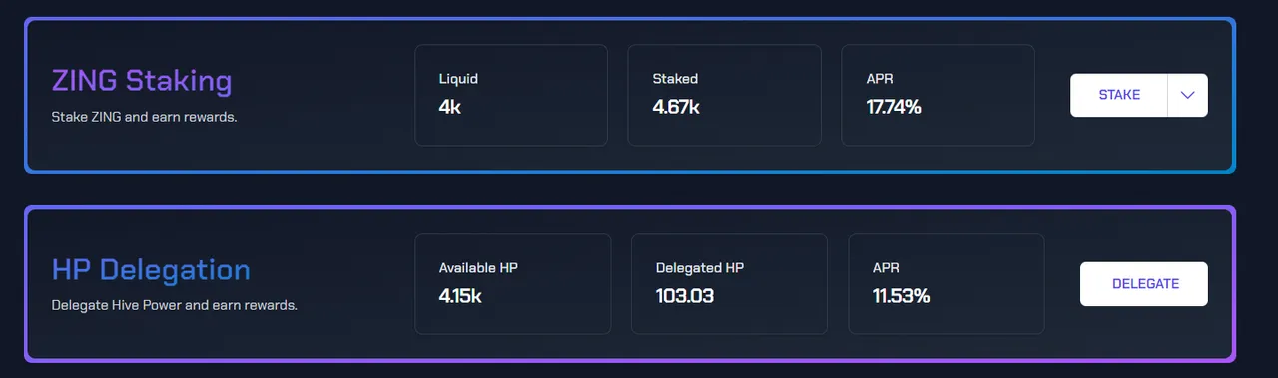Click the HP APR 11.53% card
Image resolution: width=1278 pixels, height=378 pixels.
pyautogui.click(x=947, y=284)
